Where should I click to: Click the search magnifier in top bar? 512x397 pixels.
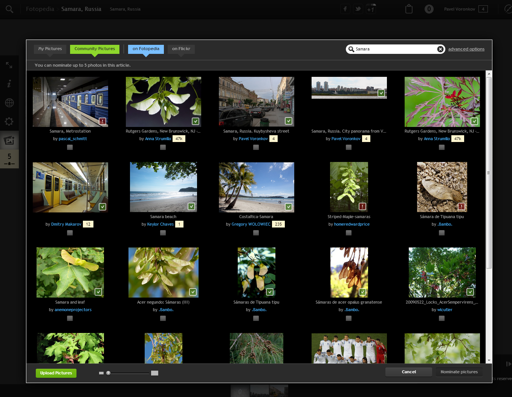pyautogui.click(x=9, y=9)
